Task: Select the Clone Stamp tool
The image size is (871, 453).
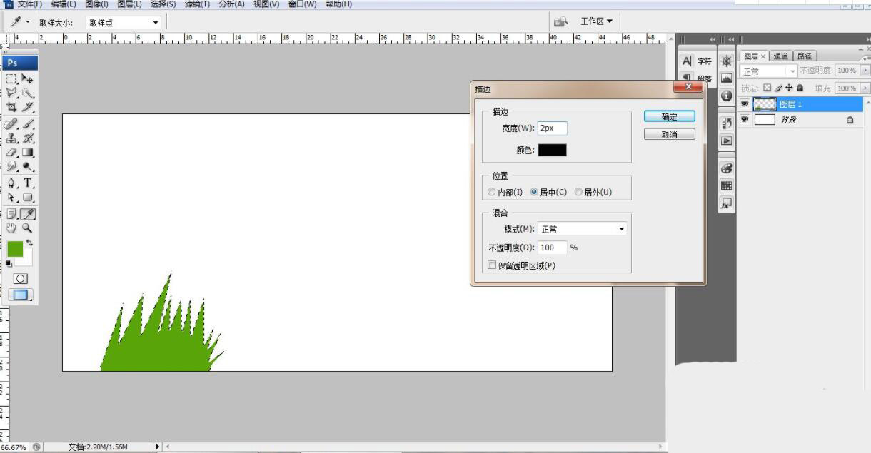Action: [11, 138]
